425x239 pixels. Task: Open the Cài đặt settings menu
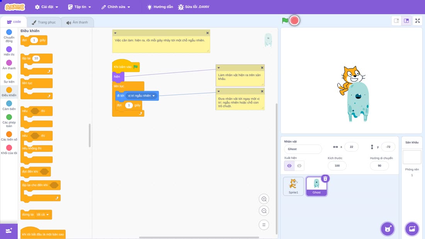tap(47, 7)
